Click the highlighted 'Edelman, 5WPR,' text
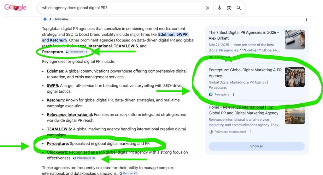Viewport: 323px width, 175px height. pos(173,34)
